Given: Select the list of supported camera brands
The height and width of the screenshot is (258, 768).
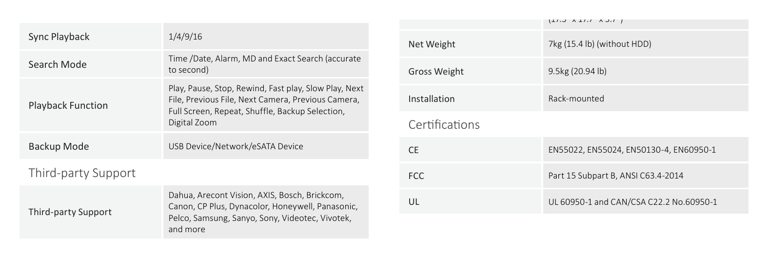Looking at the screenshot, I should pyautogui.click(x=263, y=212).
